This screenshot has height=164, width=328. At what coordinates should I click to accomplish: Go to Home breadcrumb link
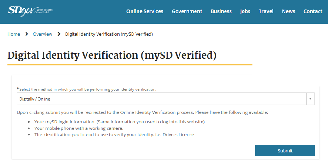point(14,34)
